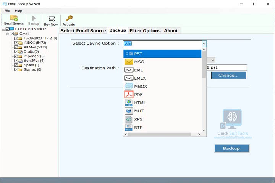Click the Select Saving Option text box
This screenshot has width=275, height=183.
[x=163, y=43]
